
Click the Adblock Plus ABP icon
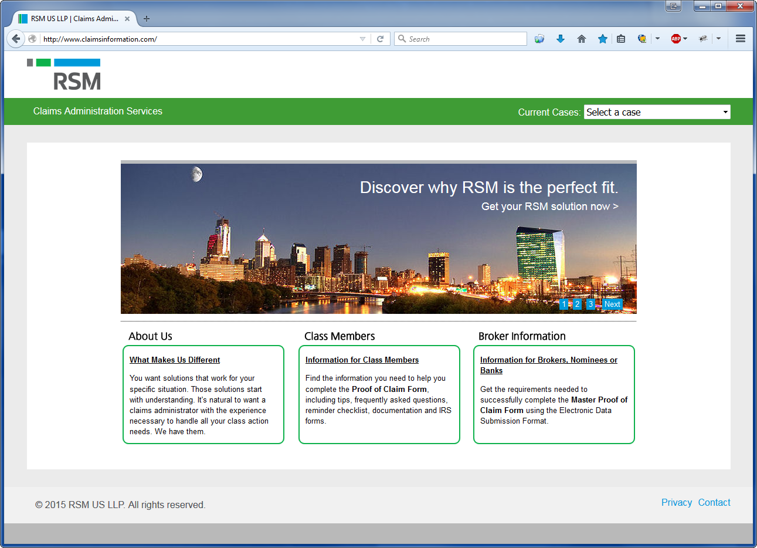click(675, 39)
